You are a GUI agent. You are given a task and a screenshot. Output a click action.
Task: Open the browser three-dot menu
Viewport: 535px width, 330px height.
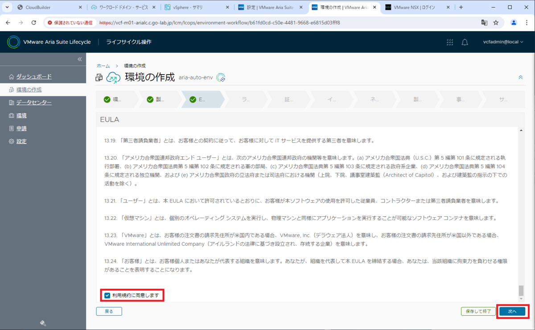pos(527,22)
